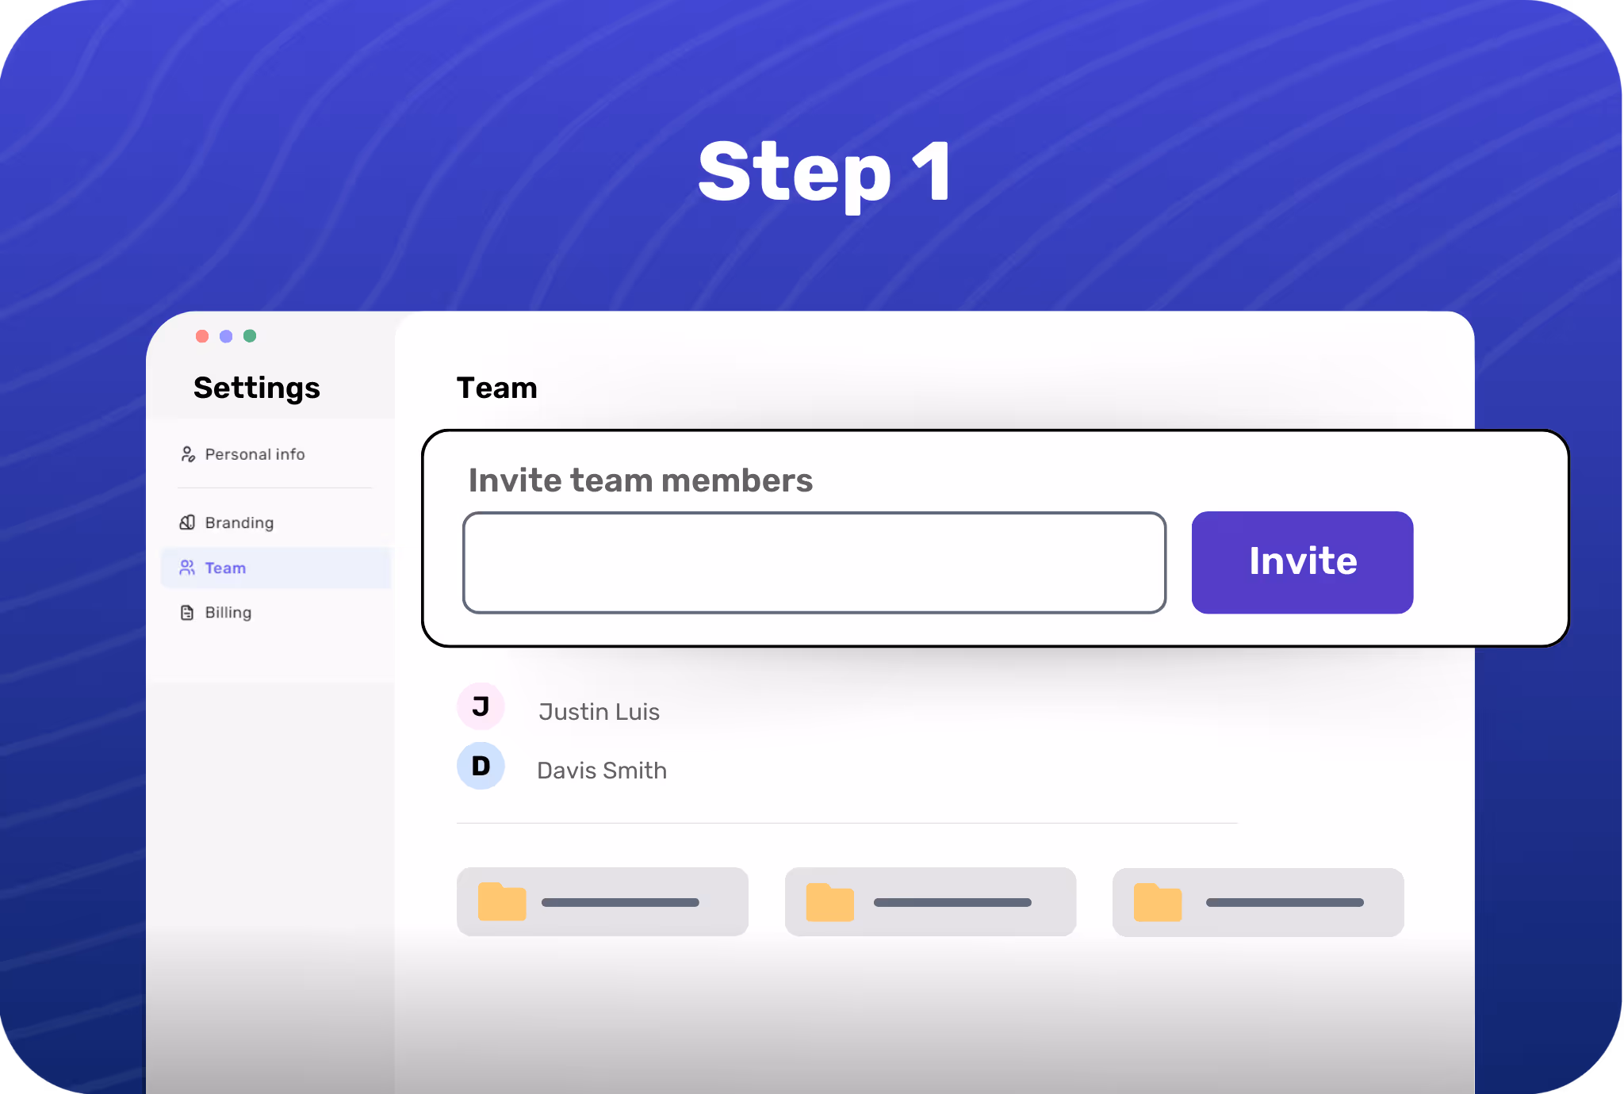Click the green window control dot
Screen dimensions: 1624x1094
coord(250,336)
